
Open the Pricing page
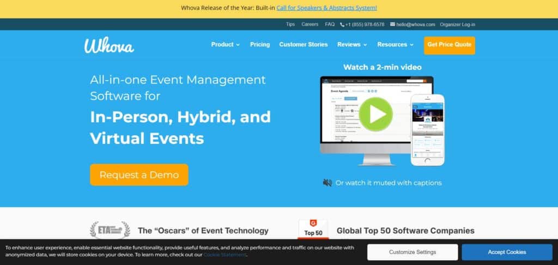point(260,45)
